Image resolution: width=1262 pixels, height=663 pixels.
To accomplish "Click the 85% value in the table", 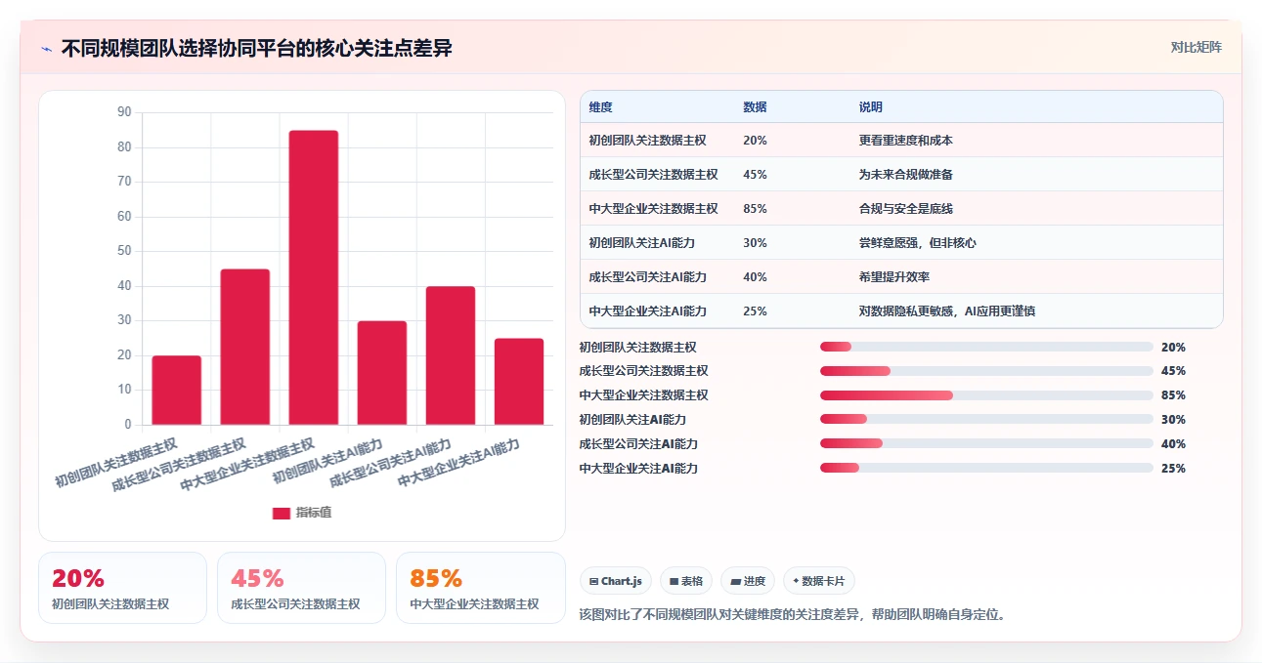I will point(755,209).
